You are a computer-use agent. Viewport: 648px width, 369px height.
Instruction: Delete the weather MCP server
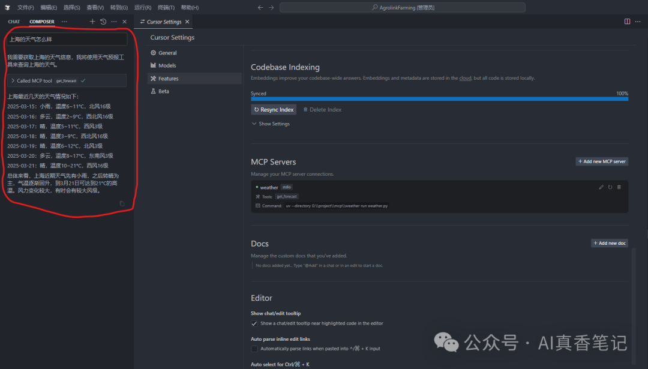619,187
